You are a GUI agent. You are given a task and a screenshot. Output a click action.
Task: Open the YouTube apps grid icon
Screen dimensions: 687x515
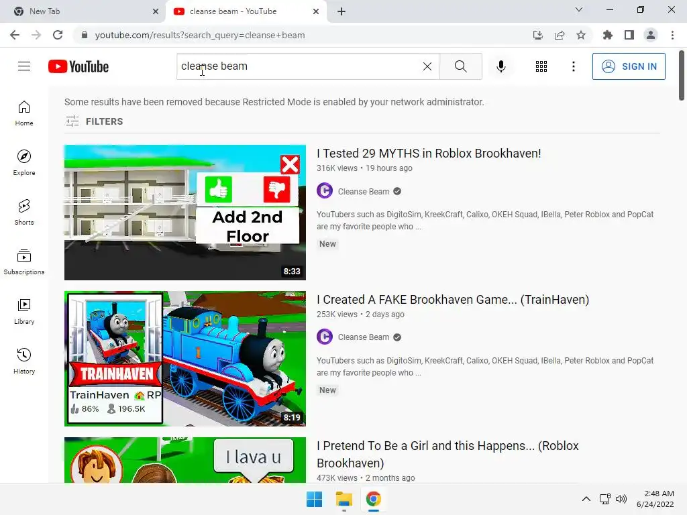[x=541, y=66]
